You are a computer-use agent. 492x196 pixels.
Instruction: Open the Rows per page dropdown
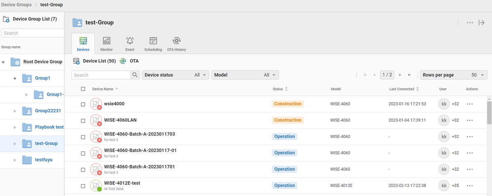click(x=453, y=75)
